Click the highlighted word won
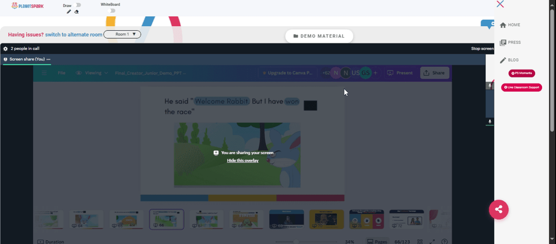Image resolution: width=556 pixels, height=244 pixels. tap(292, 101)
